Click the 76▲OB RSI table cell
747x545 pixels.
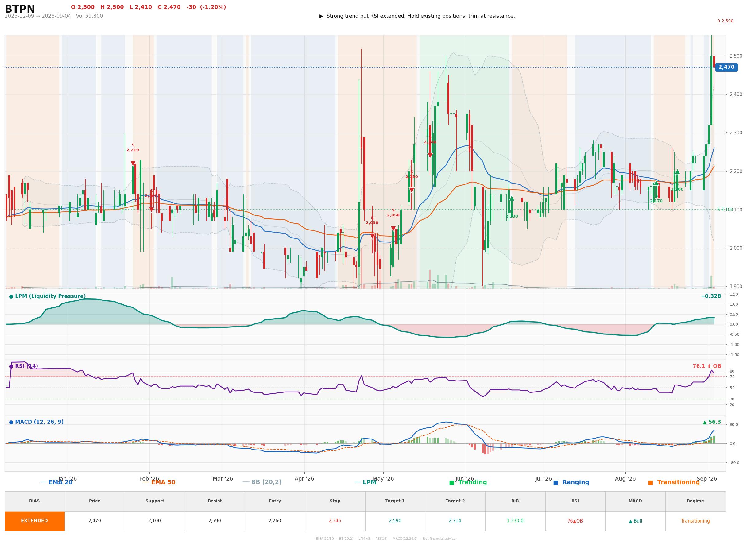tap(575, 521)
